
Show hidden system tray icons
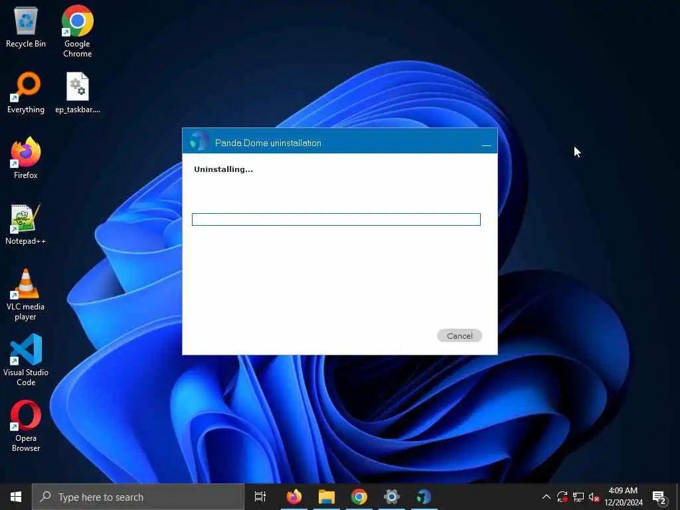tap(547, 497)
